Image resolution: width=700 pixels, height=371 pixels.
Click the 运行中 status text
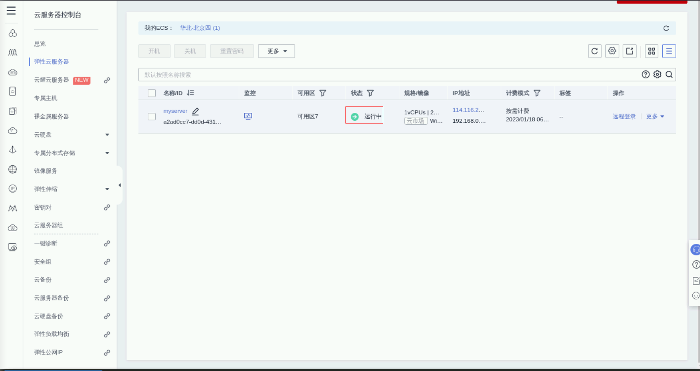[373, 116]
